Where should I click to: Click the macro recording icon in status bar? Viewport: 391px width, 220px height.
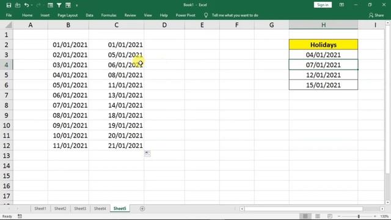pyautogui.click(x=20, y=216)
